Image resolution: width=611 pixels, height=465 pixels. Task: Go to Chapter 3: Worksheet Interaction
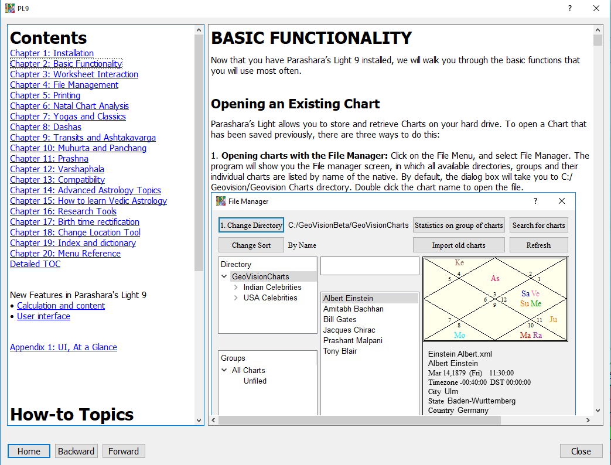click(74, 74)
